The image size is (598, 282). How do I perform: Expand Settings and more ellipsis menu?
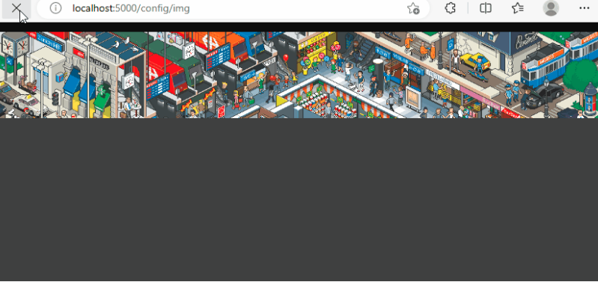click(584, 8)
